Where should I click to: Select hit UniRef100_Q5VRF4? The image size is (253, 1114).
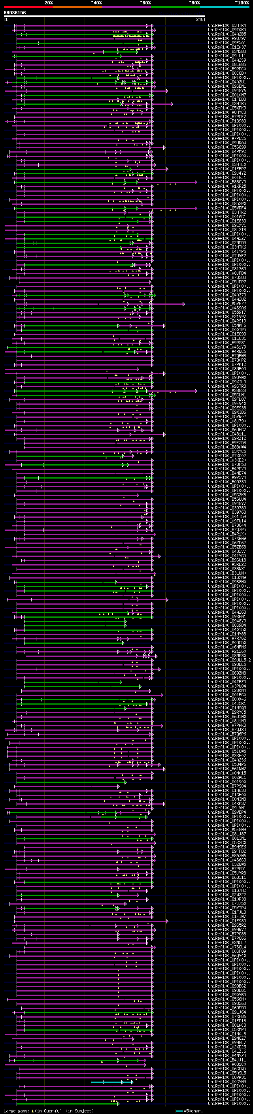point(227,208)
